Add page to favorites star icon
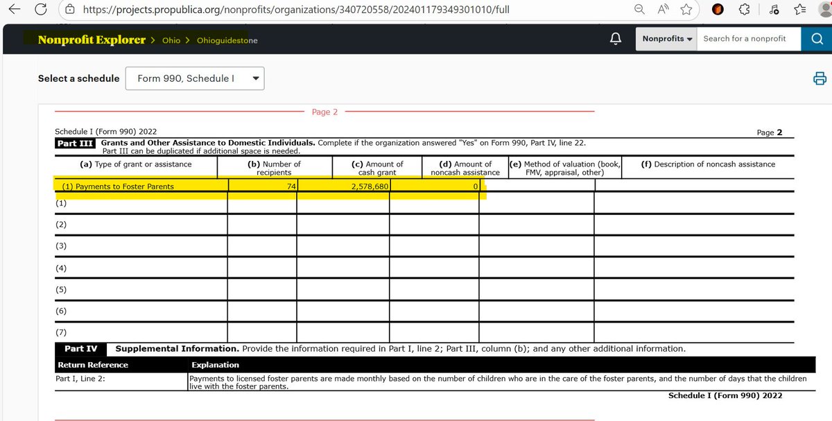The image size is (832, 421). coord(686,10)
